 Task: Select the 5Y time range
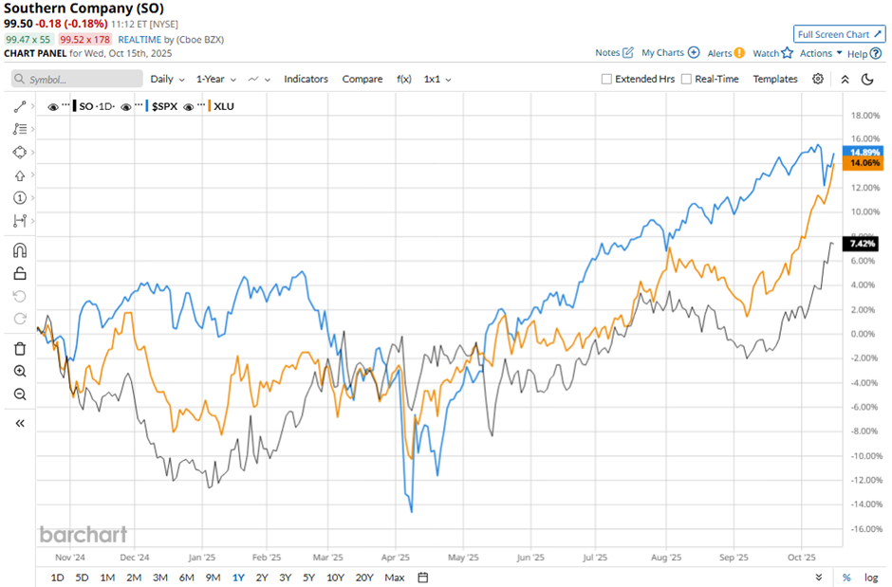[308, 578]
